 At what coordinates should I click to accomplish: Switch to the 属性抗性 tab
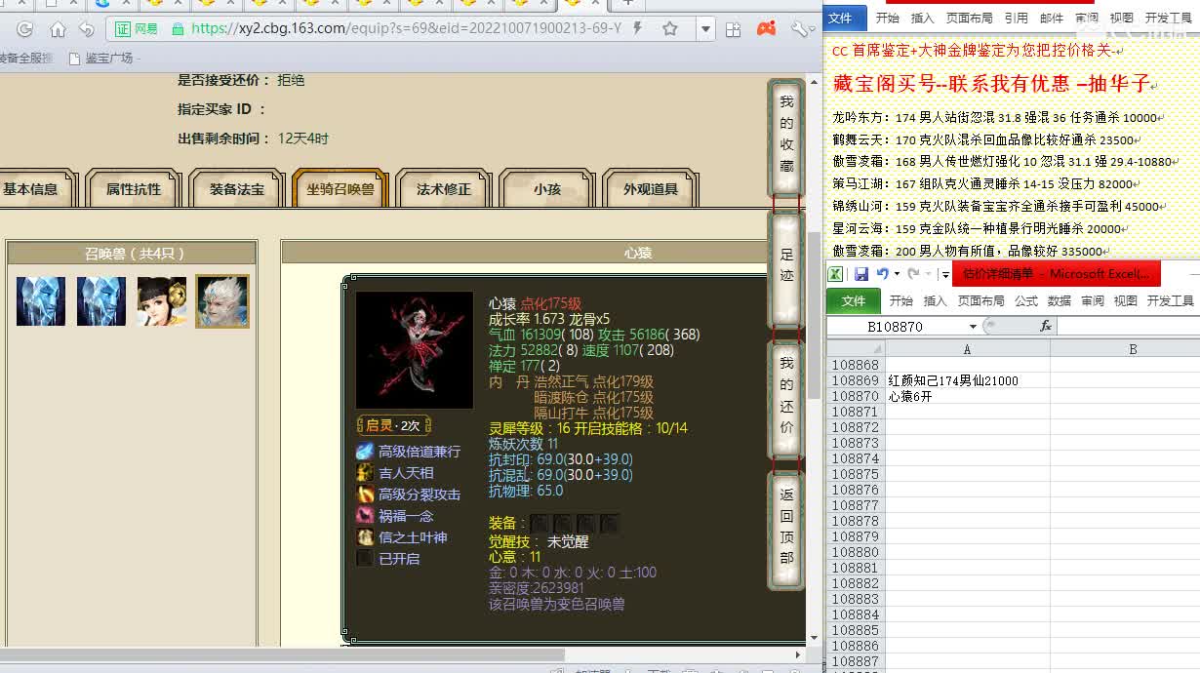click(x=134, y=189)
